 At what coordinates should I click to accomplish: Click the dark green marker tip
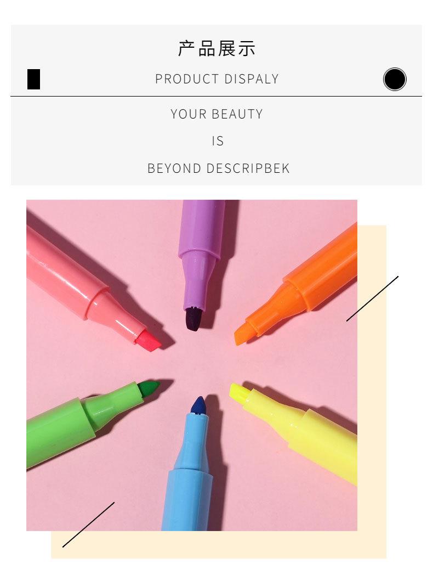click(149, 388)
